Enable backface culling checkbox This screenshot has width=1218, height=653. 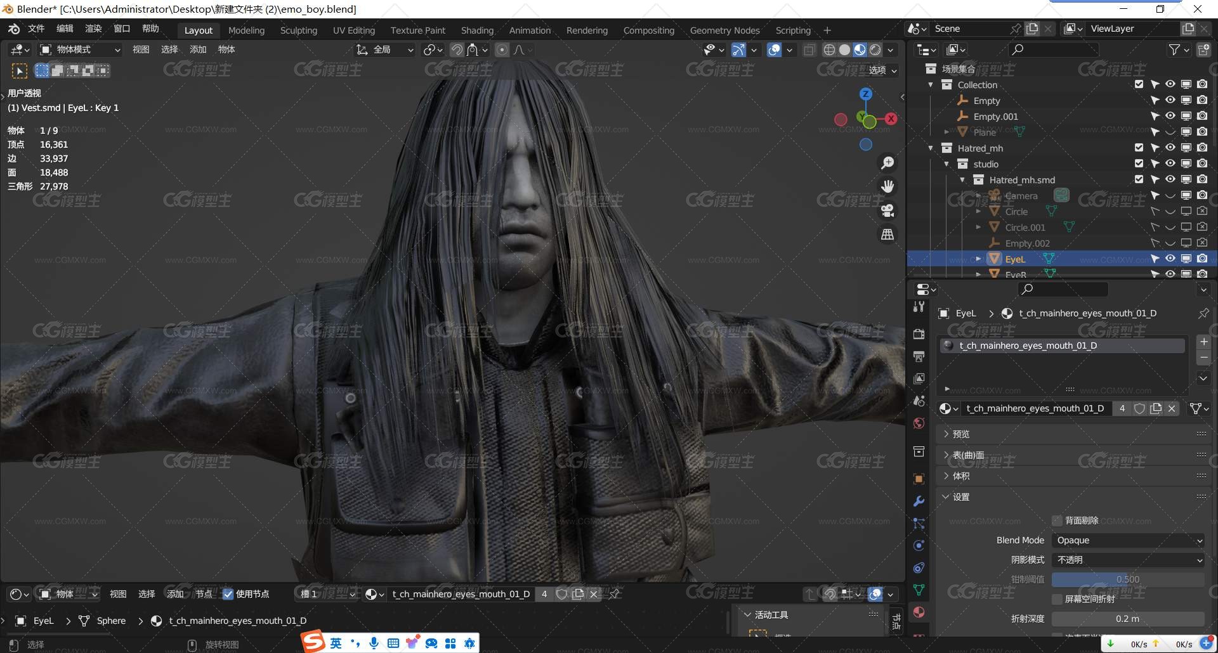point(1057,520)
